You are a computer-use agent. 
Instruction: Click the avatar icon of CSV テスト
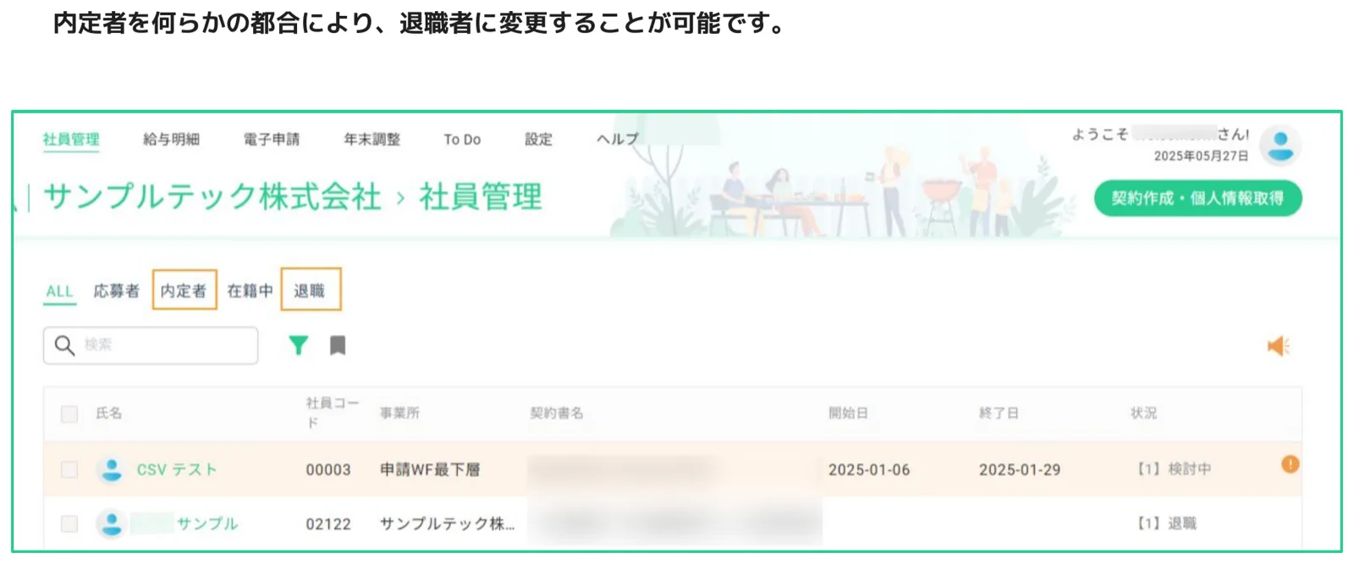111,469
